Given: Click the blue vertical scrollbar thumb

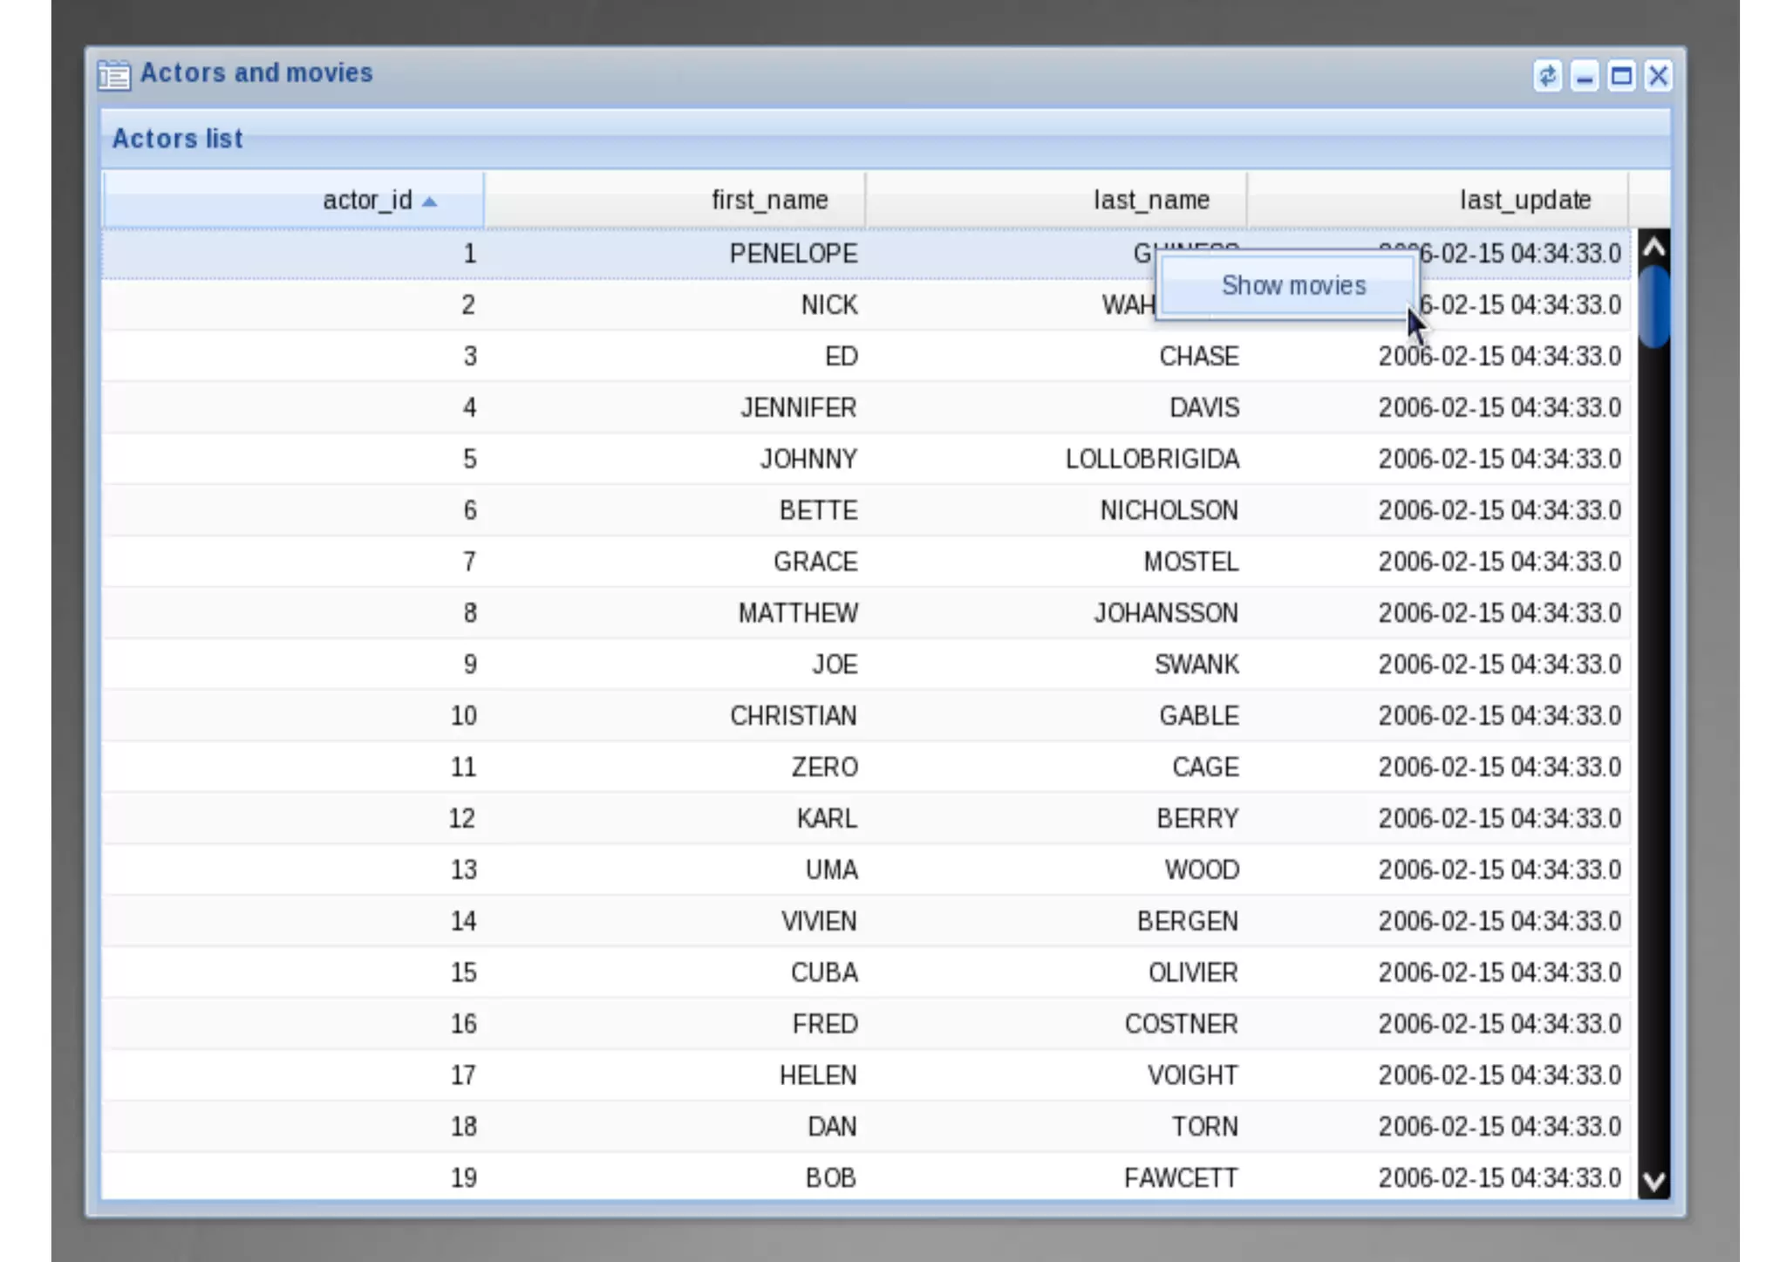Looking at the screenshot, I should 1653,307.
